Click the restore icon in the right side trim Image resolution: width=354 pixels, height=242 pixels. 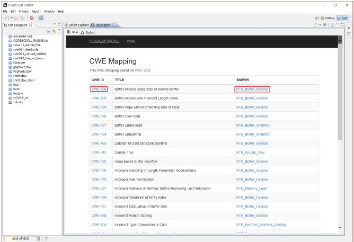(349, 28)
